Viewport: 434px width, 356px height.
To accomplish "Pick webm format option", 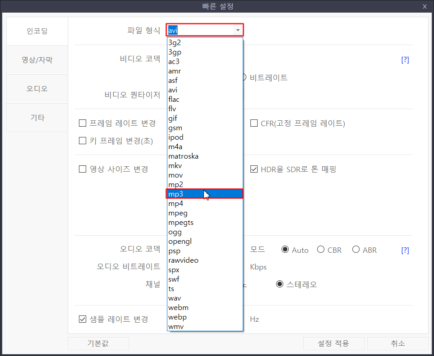I will (x=205, y=307).
